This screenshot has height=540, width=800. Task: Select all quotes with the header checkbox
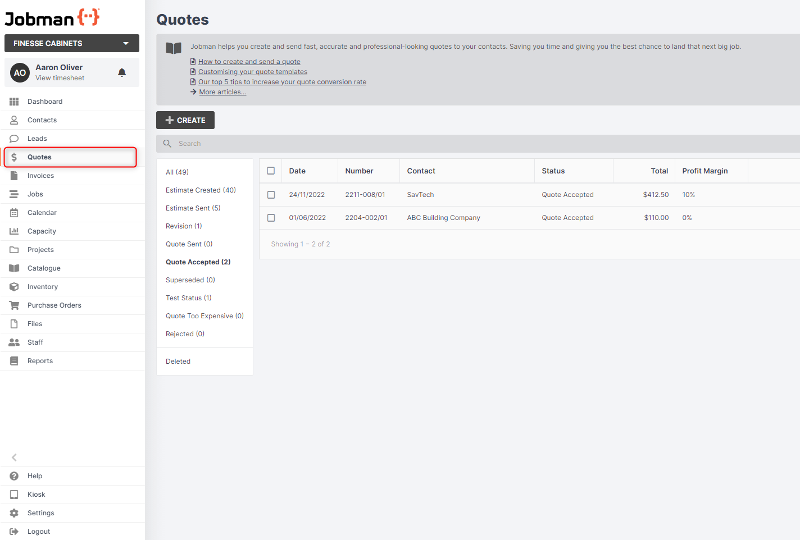tap(271, 170)
